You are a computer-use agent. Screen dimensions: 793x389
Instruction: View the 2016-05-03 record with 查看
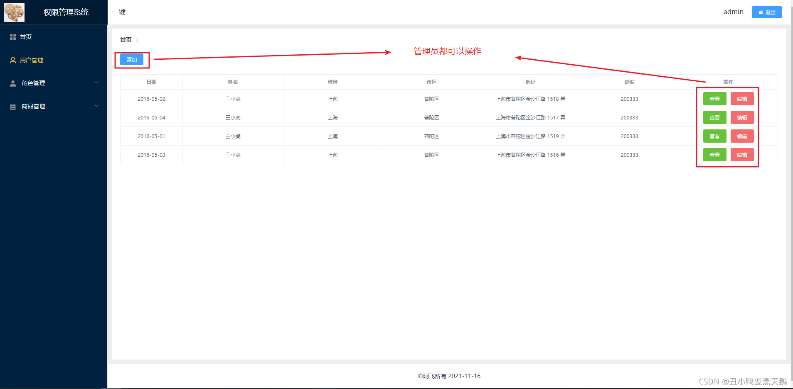[714, 155]
